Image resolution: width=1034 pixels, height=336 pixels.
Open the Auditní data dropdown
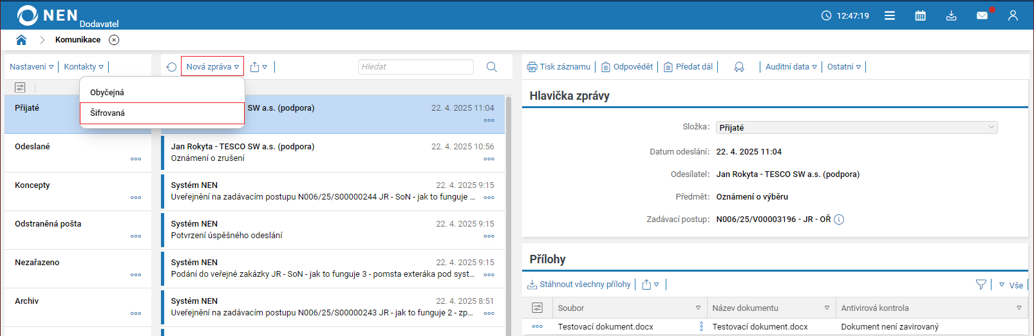pyautogui.click(x=791, y=66)
